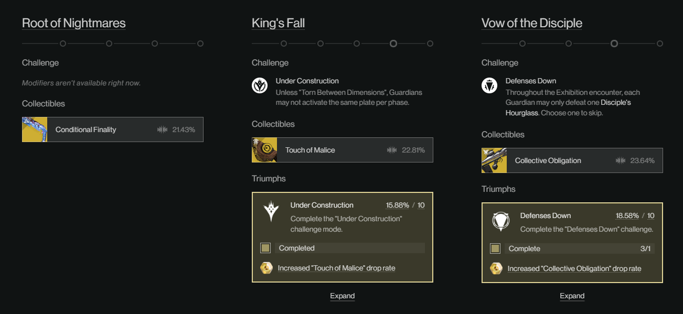Viewport: 683px width, 314px height.
Task: Click the coin icon beside Touch of Malice drop rate
Action: [266, 268]
